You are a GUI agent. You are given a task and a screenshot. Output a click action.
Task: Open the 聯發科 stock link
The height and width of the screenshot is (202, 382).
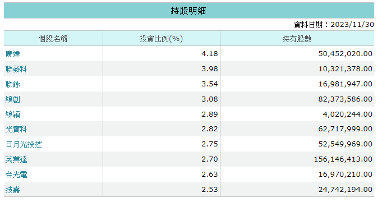[16, 69]
